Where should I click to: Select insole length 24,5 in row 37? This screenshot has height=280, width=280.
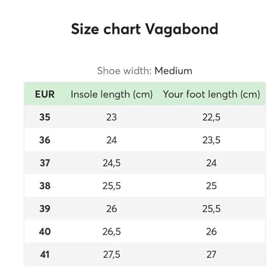[x=111, y=163]
